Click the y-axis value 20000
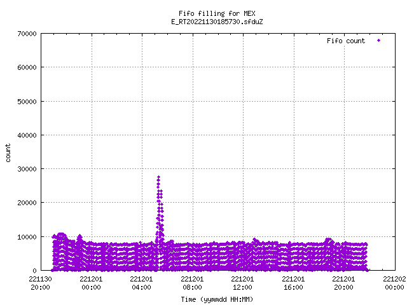 tap(27, 203)
